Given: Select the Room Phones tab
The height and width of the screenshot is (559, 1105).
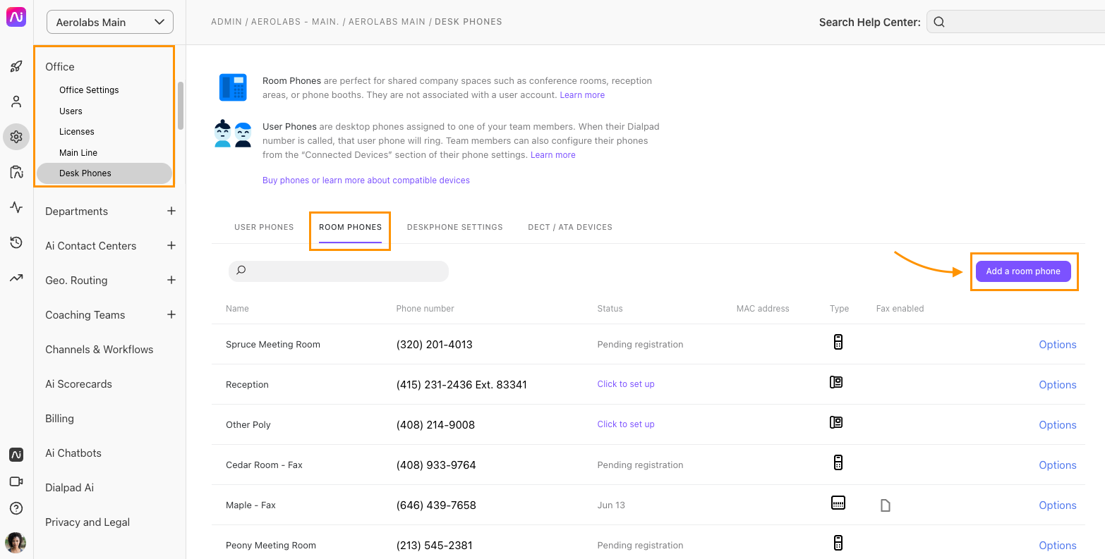Looking at the screenshot, I should pyautogui.click(x=350, y=227).
